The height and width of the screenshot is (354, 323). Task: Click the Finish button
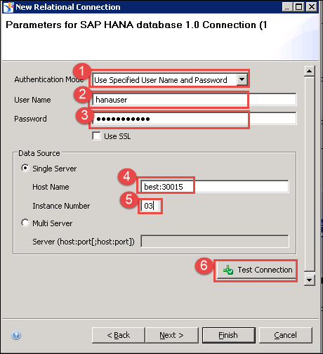pos(228,335)
